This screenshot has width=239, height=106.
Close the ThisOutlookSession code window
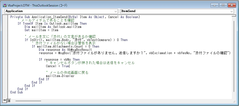[232, 5]
